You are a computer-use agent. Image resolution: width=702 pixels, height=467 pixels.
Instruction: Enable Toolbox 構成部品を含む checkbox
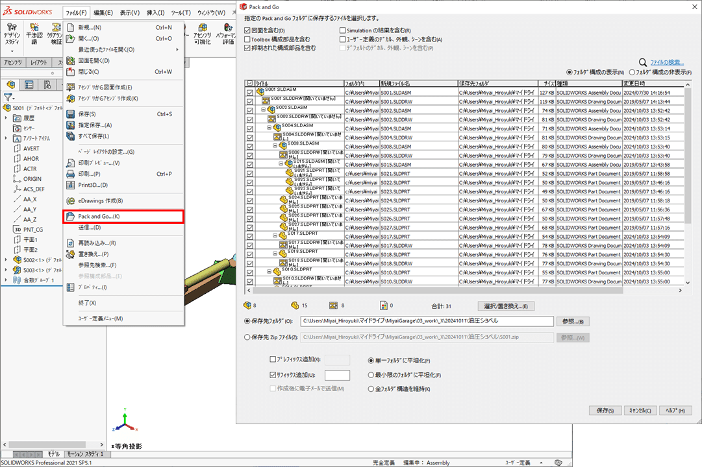pos(247,40)
